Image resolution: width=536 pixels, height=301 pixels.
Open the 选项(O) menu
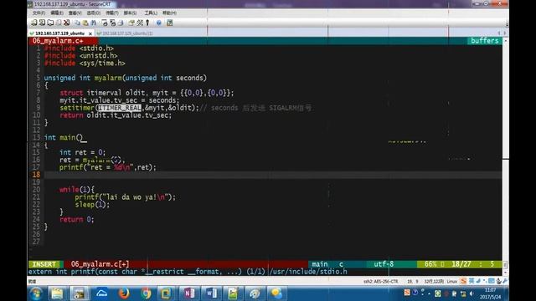click(93, 13)
